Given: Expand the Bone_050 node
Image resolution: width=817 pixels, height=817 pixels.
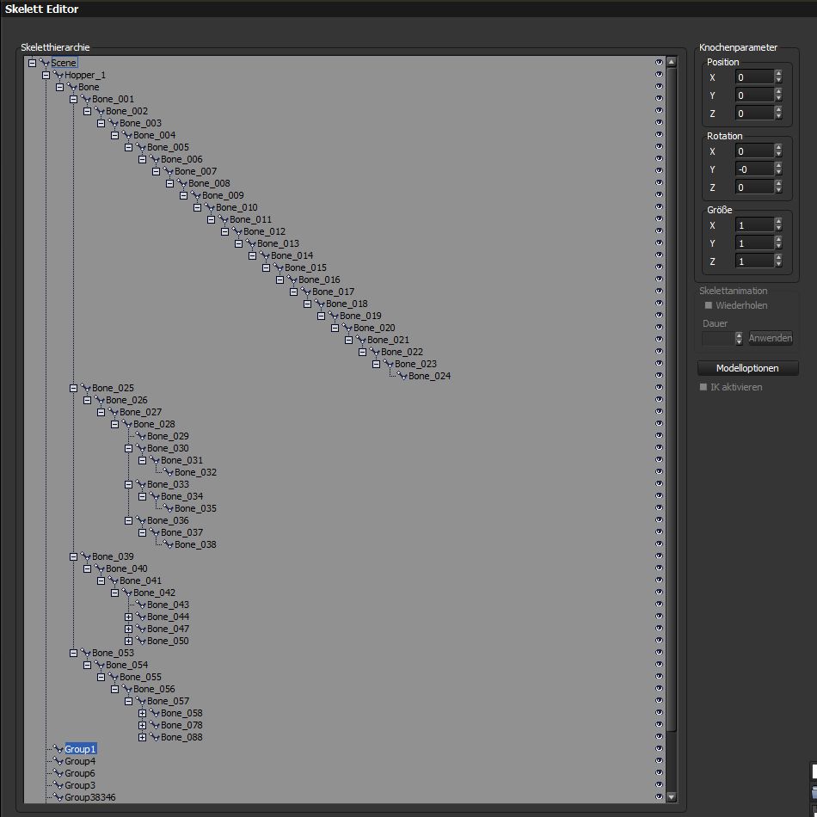Looking at the screenshot, I should click(x=129, y=641).
